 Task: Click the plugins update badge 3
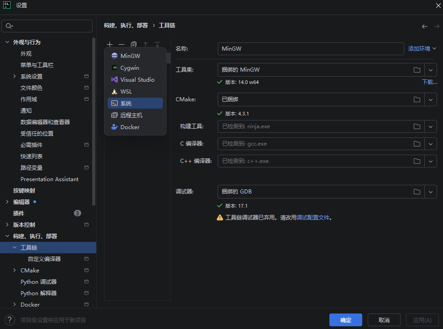[x=78, y=213]
